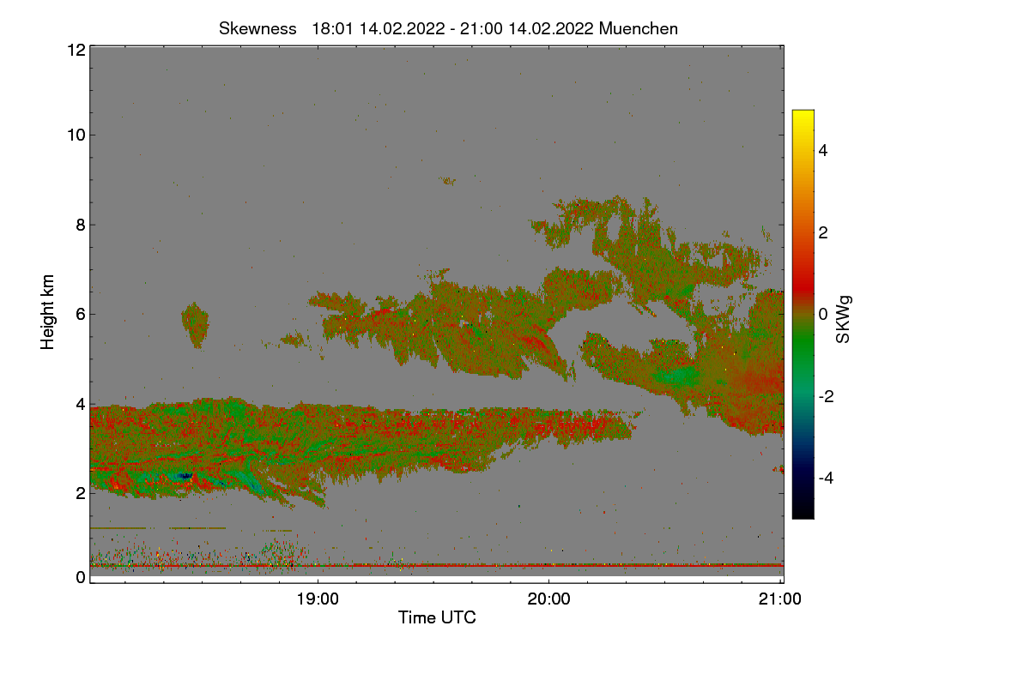Click the "6" height tick label
This screenshot has width=1030, height=686.
pyautogui.click(x=80, y=314)
